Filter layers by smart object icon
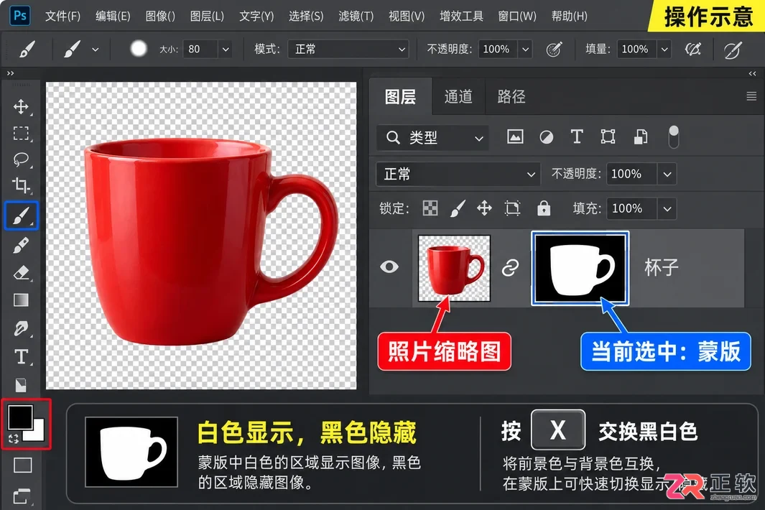The height and width of the screenshot is (510, 765). (x=641, y=137)
